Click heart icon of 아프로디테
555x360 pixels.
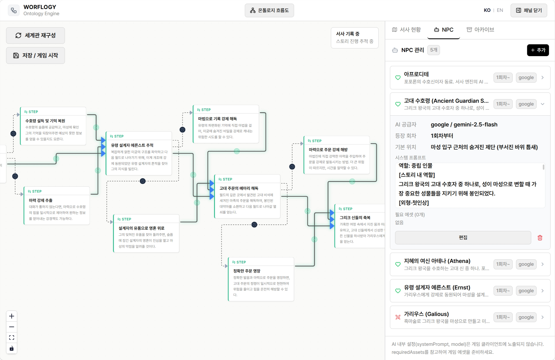pos(398,78)
